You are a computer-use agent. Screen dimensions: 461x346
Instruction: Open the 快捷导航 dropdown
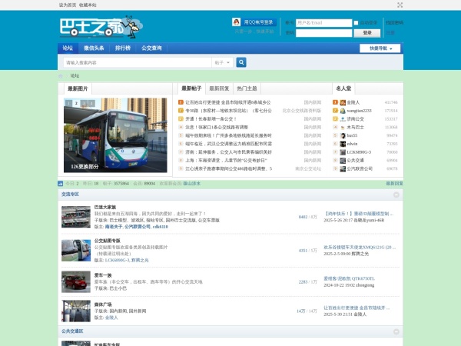(x=380, y=48)
